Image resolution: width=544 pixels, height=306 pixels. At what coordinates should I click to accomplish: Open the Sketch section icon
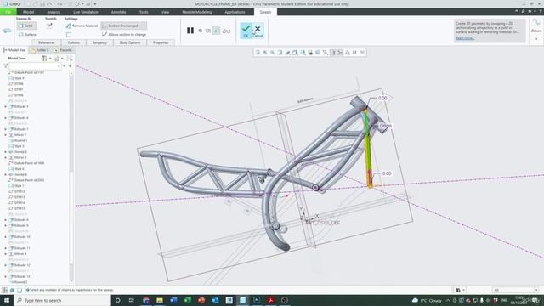[49, 25]
